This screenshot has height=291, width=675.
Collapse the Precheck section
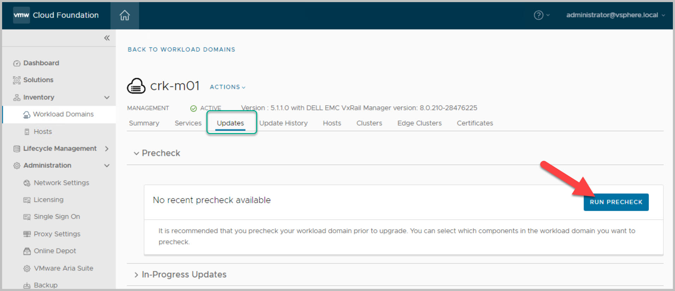pyautogui.click(x=136, y=153)
